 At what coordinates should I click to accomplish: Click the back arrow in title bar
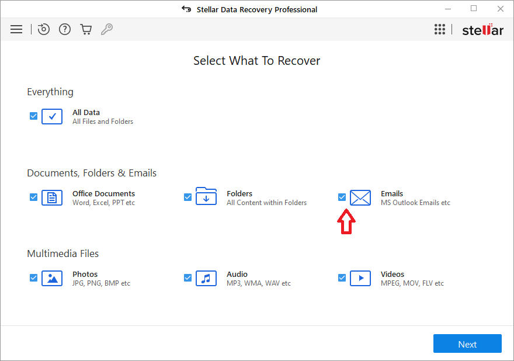(186, 9)
